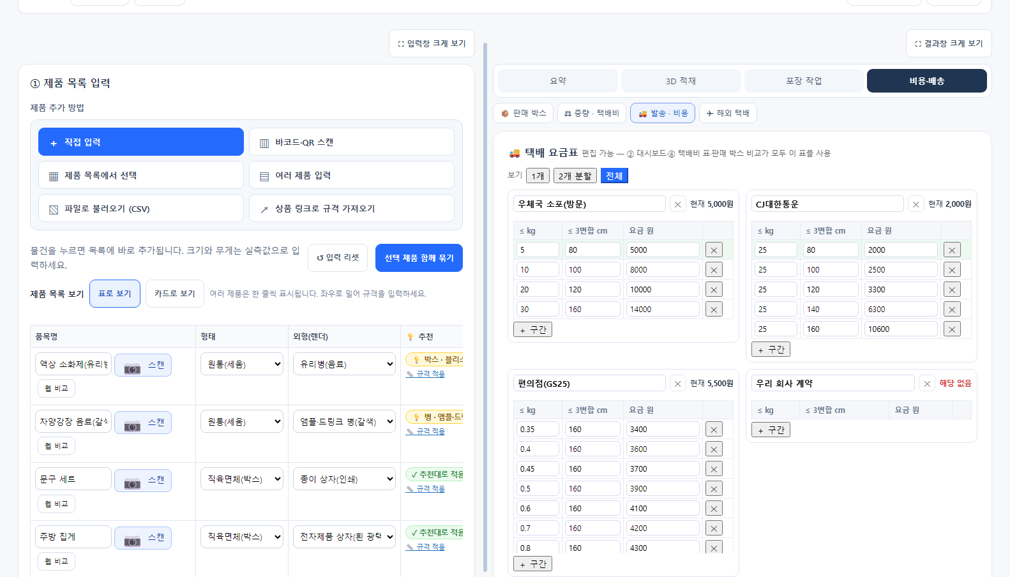The image size is (1010, 577).
Task: Open 외형 dropdown showing 앰플·드링크 병(갈색)
Action: [345, 421]
